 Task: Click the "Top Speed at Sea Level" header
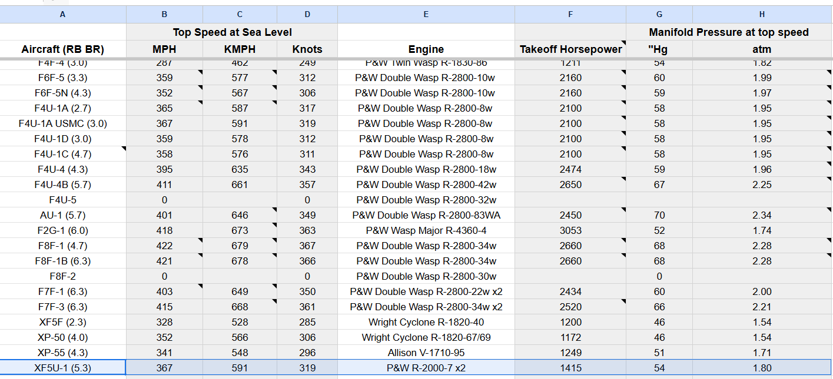pos(232,32)
